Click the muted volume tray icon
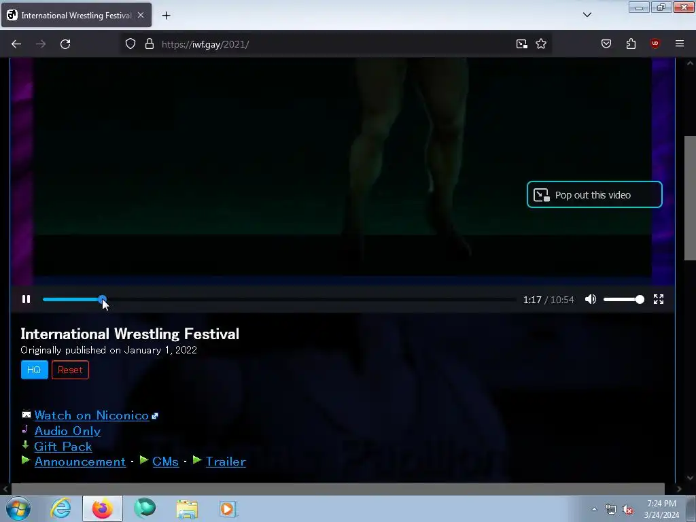Screen dimensions: 696x522 pos(627,509)
